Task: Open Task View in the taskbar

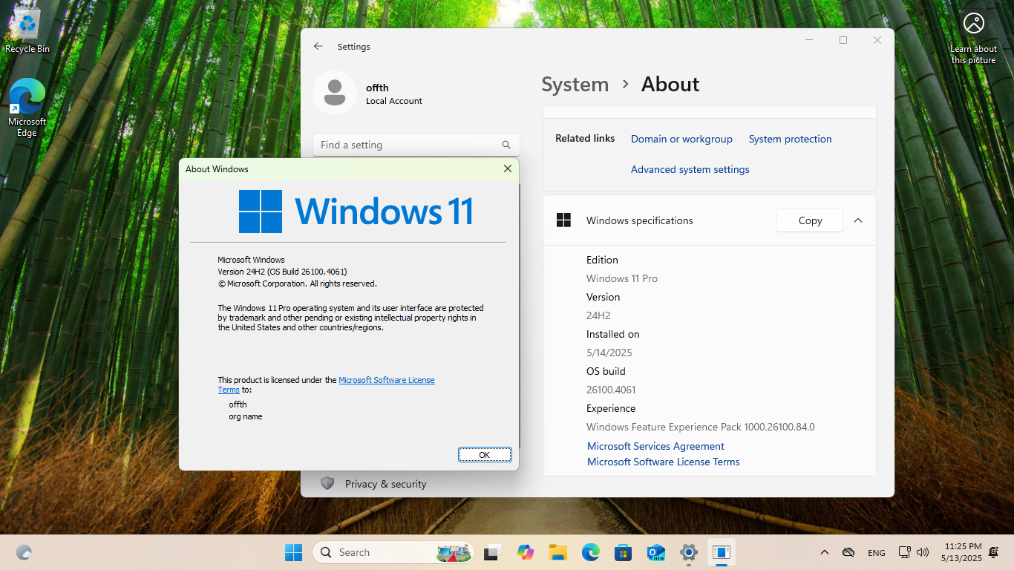Action: coord(492,552)
